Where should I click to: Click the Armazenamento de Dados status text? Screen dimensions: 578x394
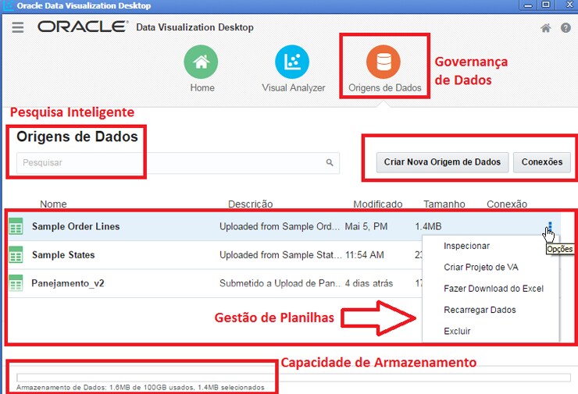141,388
